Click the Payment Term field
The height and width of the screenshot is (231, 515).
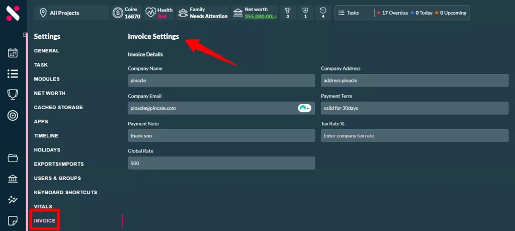414,108
